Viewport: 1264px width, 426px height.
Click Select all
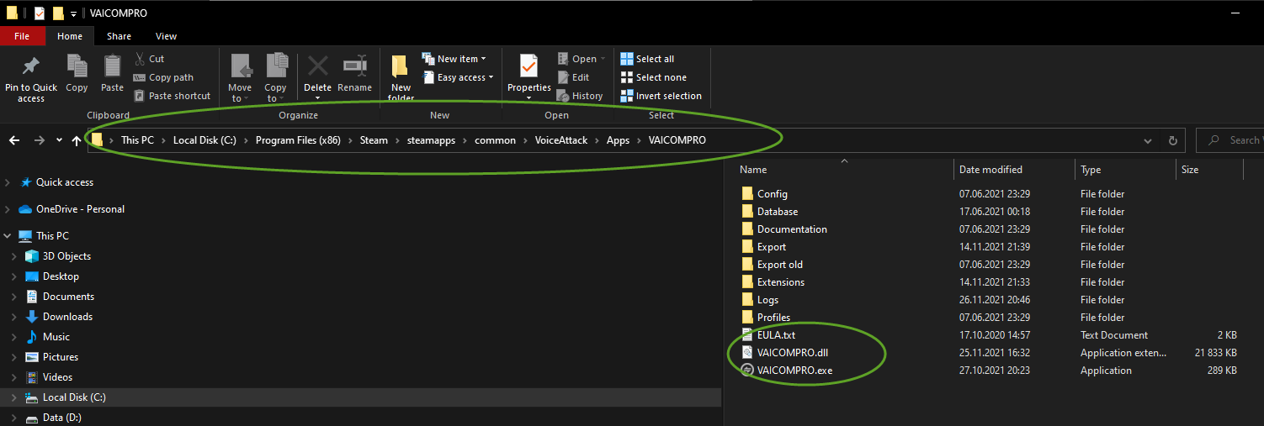click(x=647, y=59)
